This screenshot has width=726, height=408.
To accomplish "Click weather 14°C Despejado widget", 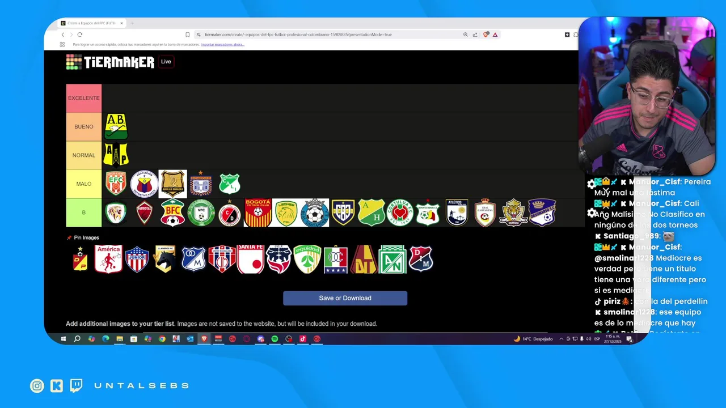I will (x=533, y=339).
